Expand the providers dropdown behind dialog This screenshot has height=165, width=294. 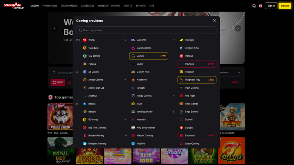point(239,73)
